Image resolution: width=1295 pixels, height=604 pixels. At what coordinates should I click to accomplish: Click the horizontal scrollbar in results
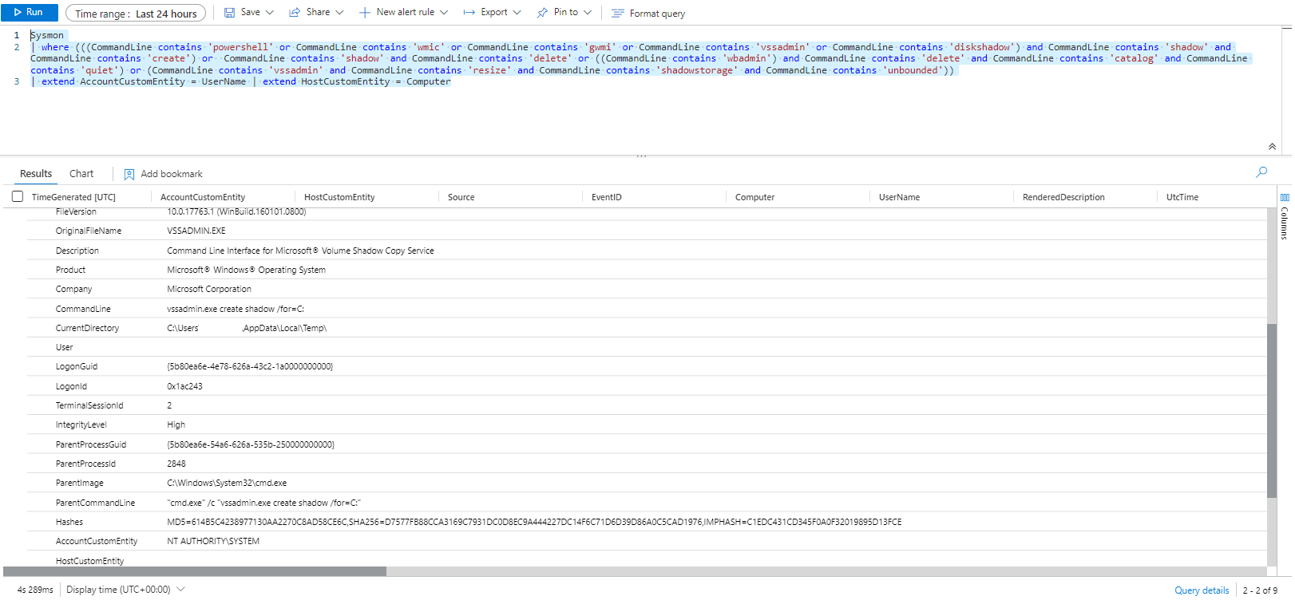click(x=195, y=571)
